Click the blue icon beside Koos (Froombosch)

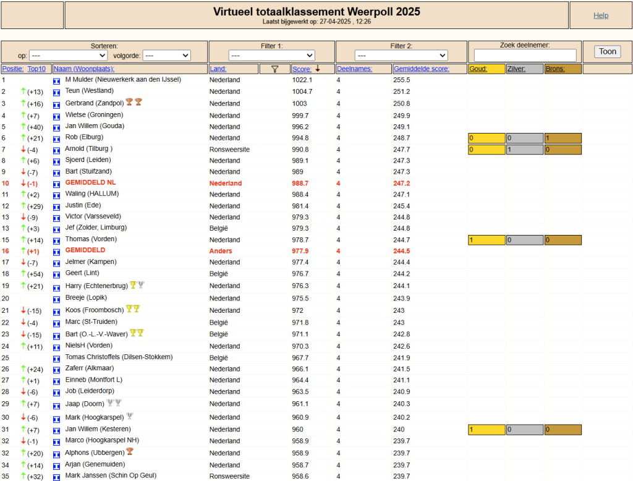56,312
